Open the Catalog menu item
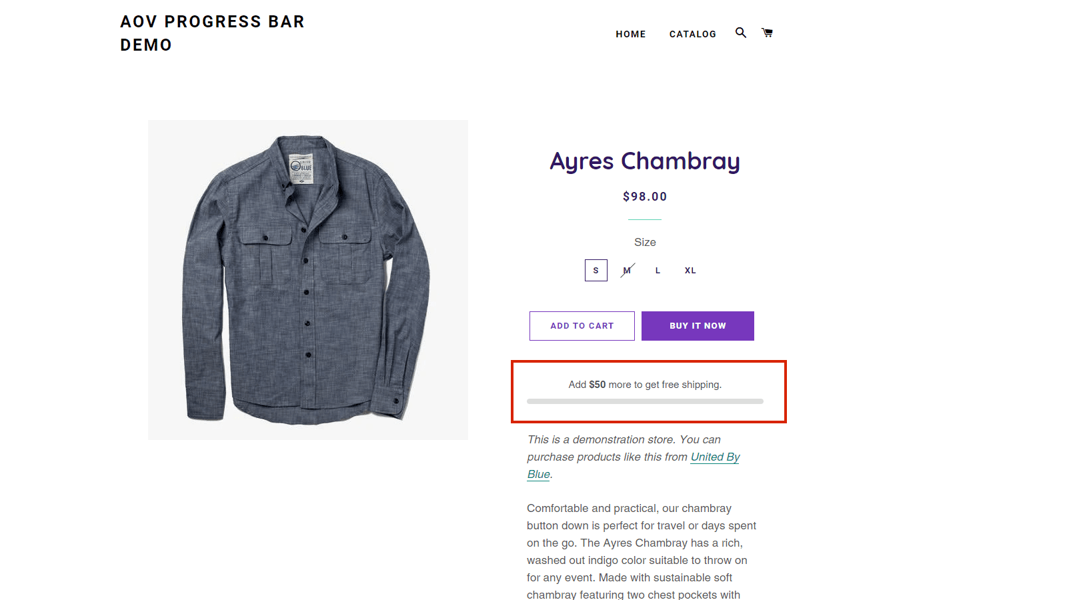Viewport: 1067px width, 600px height. (x=692, y=34)
